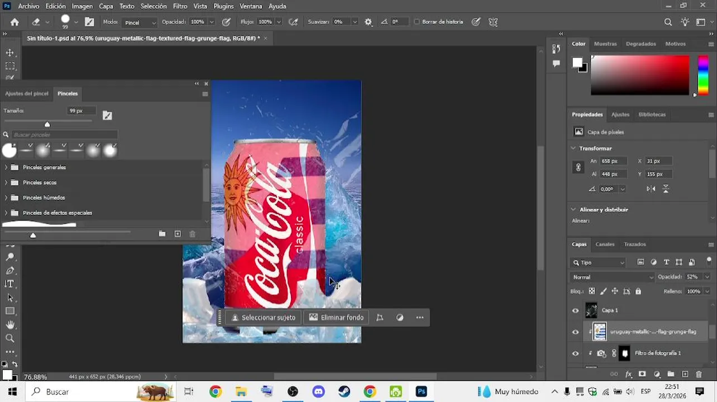Click the add layer style fx icon
This screenshot has height=402, width=717.
tap(628, 374)
